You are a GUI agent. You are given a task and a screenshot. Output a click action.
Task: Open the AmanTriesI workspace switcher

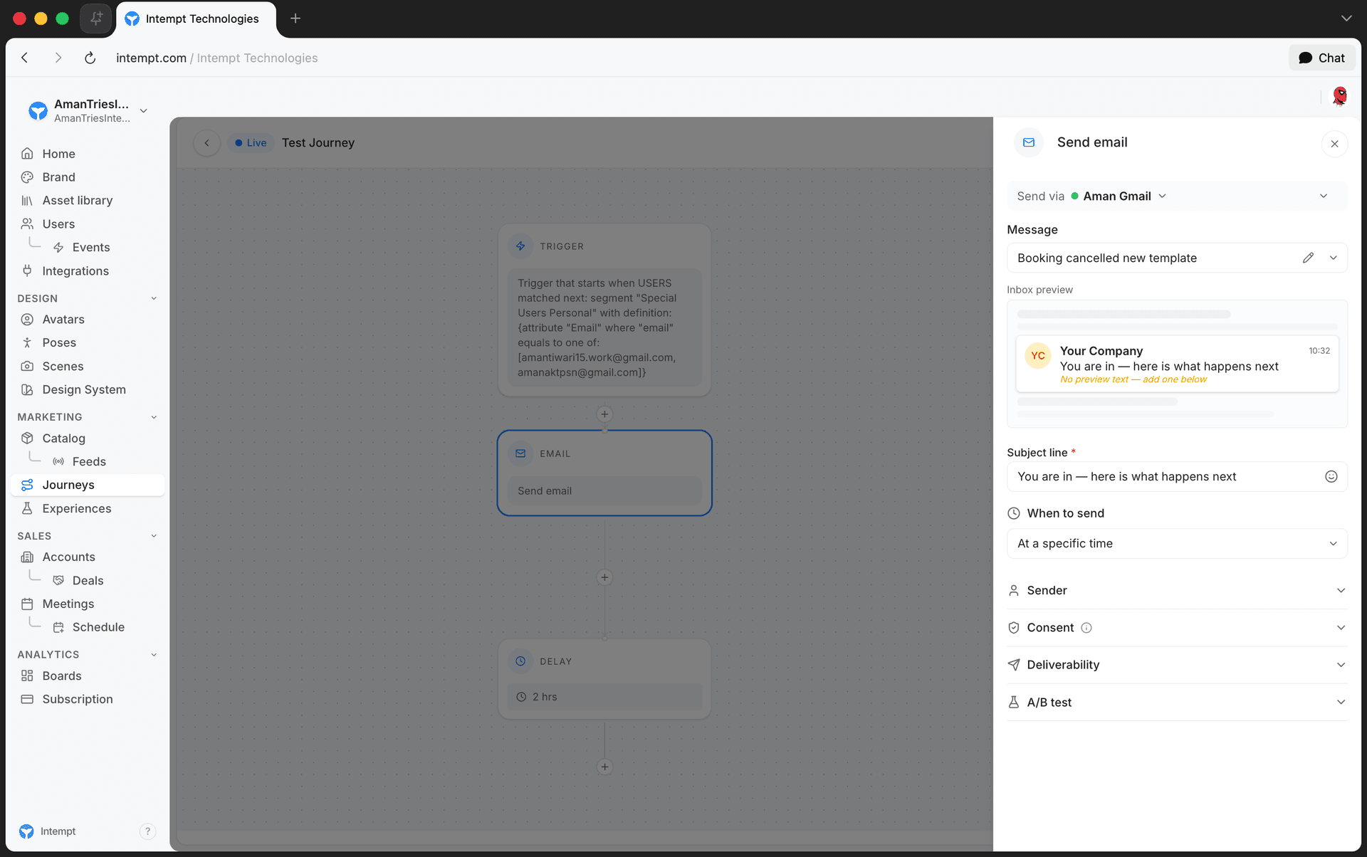tap(88, 111)
